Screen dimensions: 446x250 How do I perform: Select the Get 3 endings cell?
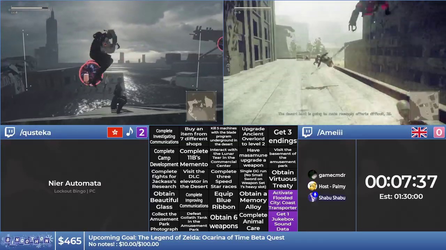(x=283, y=136)
